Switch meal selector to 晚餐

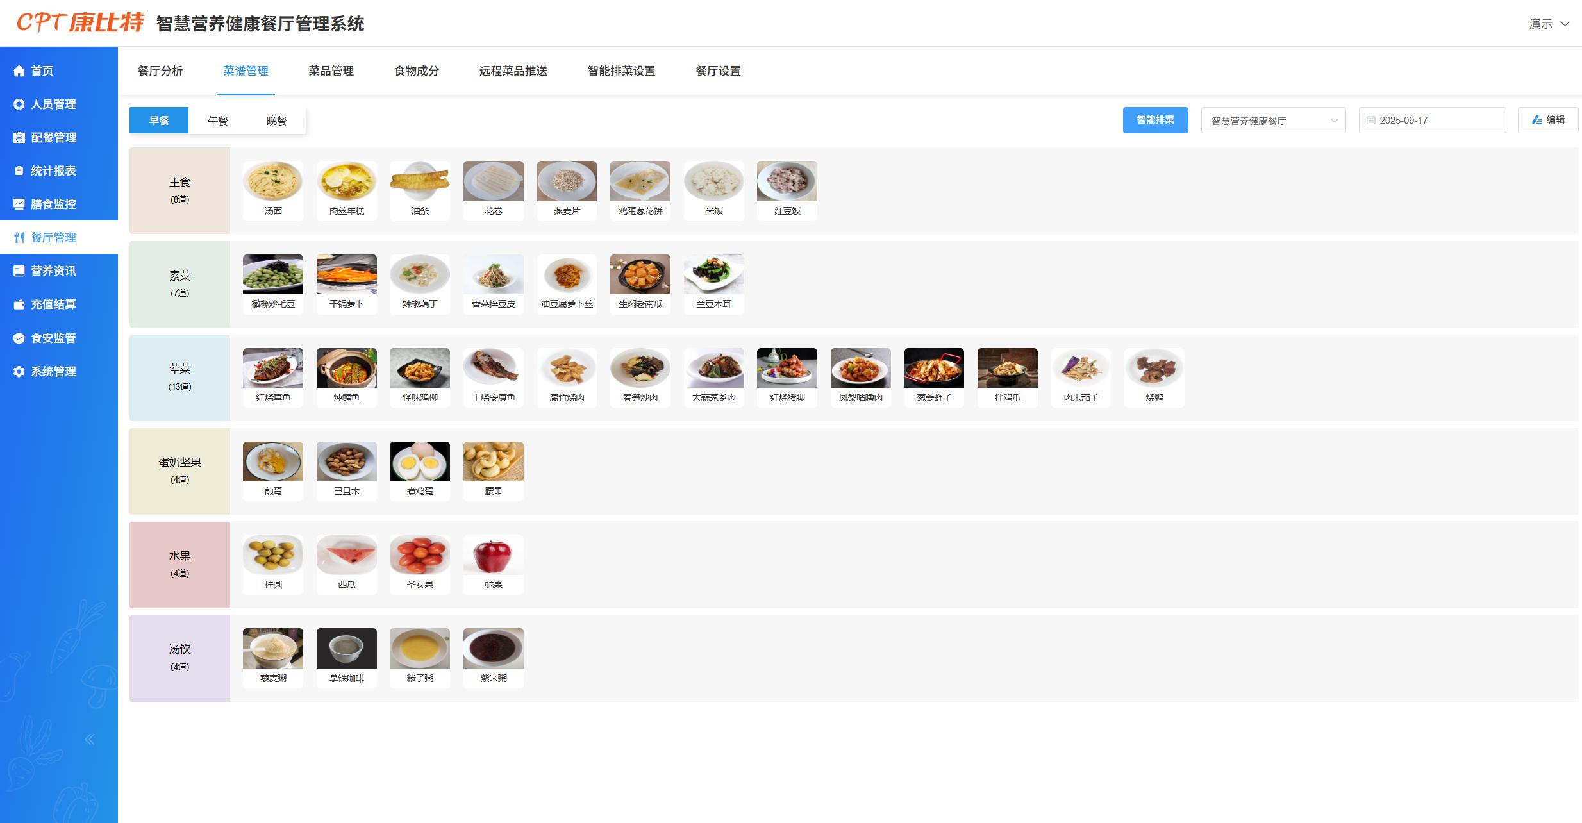coord(277,121)
